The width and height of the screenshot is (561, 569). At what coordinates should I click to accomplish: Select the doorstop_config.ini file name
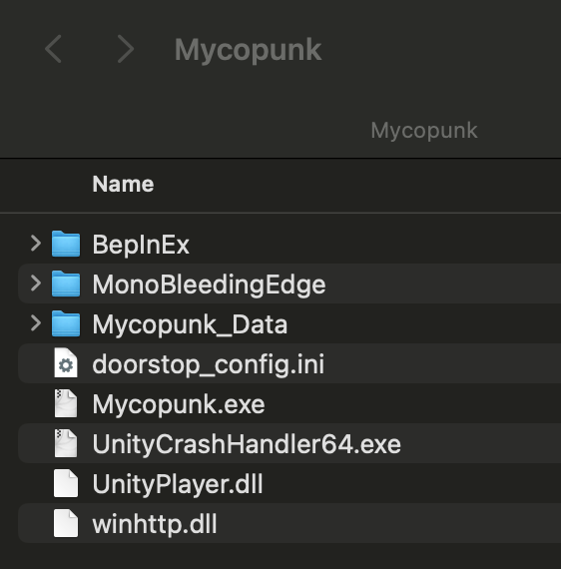point(209,364)
